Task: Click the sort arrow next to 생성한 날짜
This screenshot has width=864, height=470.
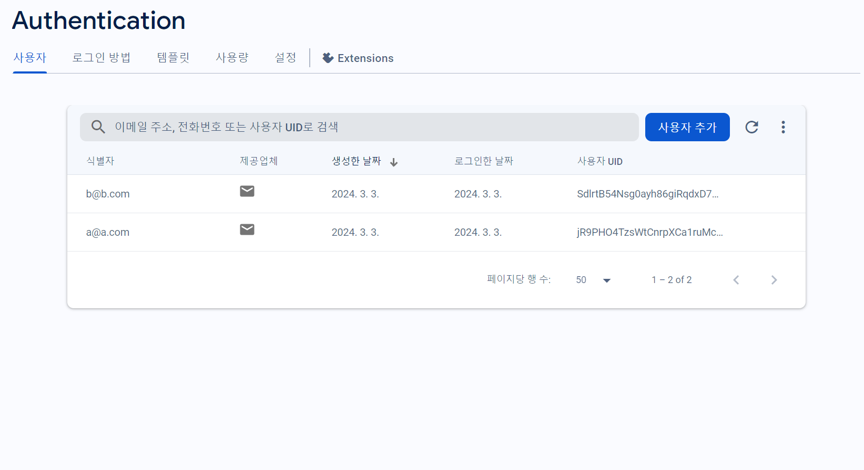Action: point(394,162)
